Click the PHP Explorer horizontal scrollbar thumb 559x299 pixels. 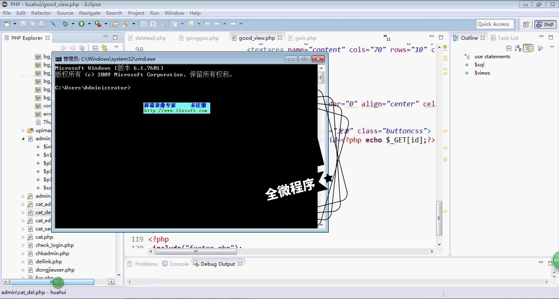(52, 282)
